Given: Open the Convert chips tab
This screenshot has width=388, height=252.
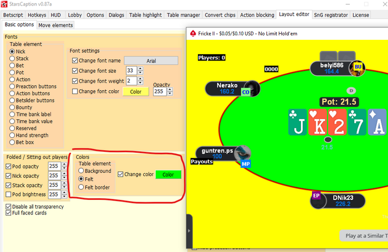Looking at the screenshot, I should click(220, 15).
